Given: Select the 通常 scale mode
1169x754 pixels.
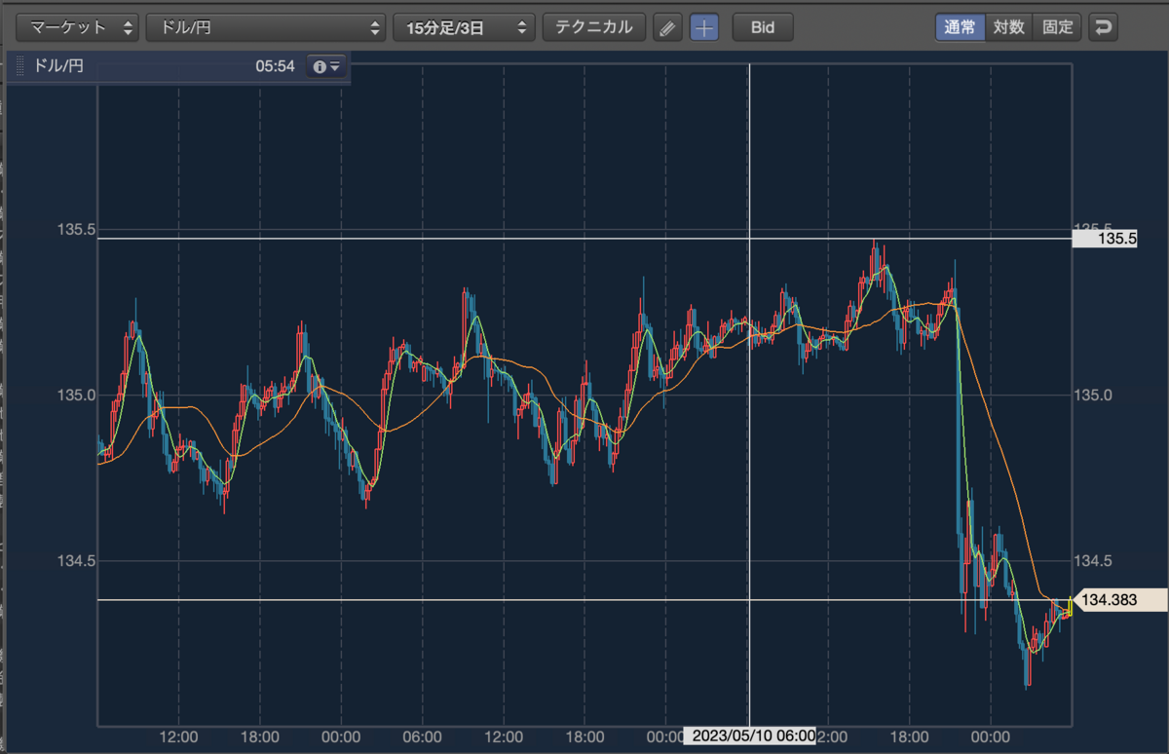Looking at the screenshot, I should [960, 27].
